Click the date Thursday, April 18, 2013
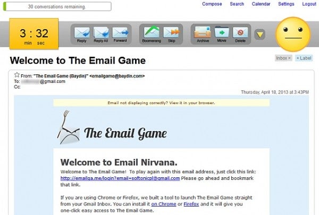 [275, 92]
